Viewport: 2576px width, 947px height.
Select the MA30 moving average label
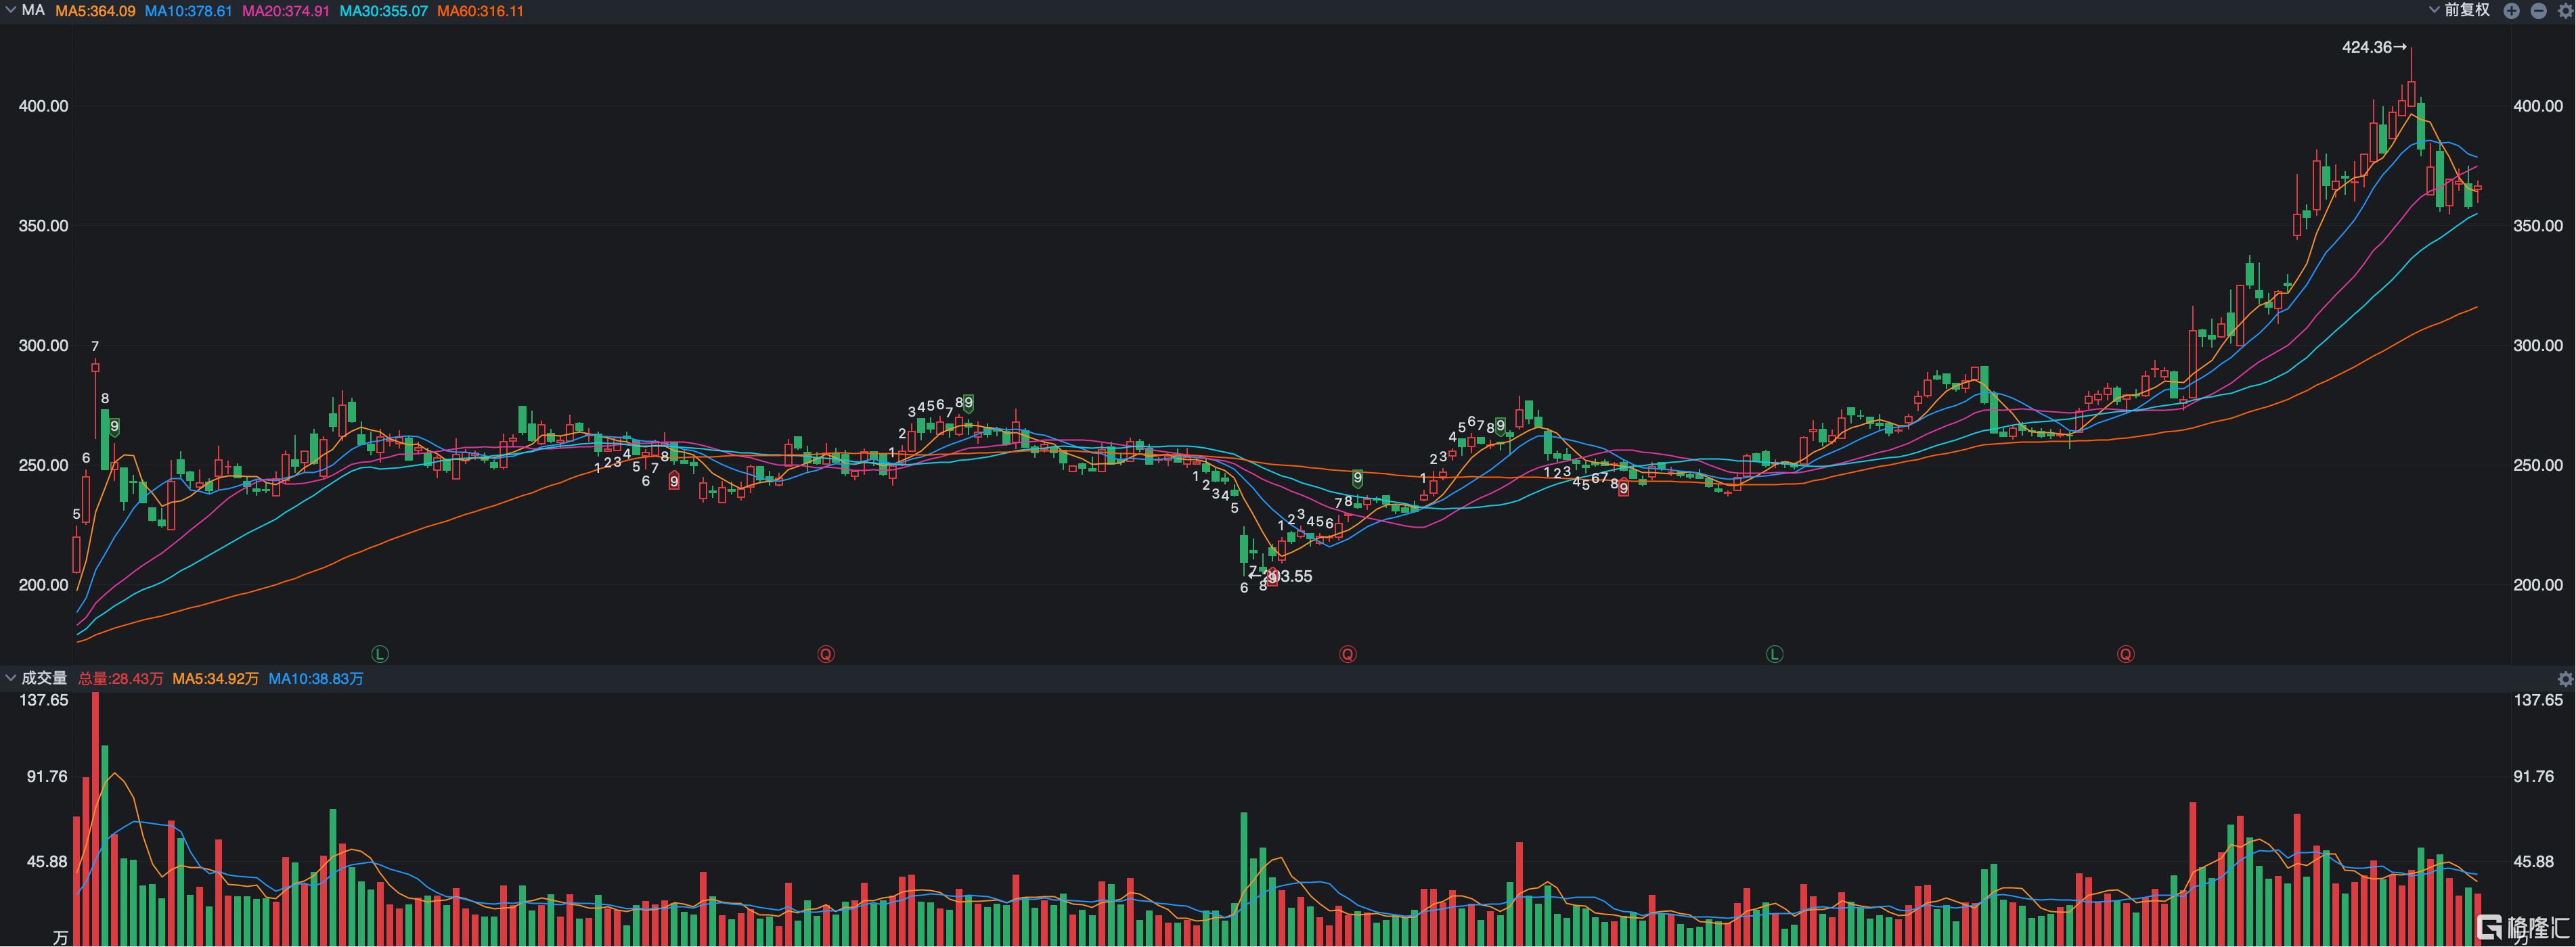click(x=383, y=11)
